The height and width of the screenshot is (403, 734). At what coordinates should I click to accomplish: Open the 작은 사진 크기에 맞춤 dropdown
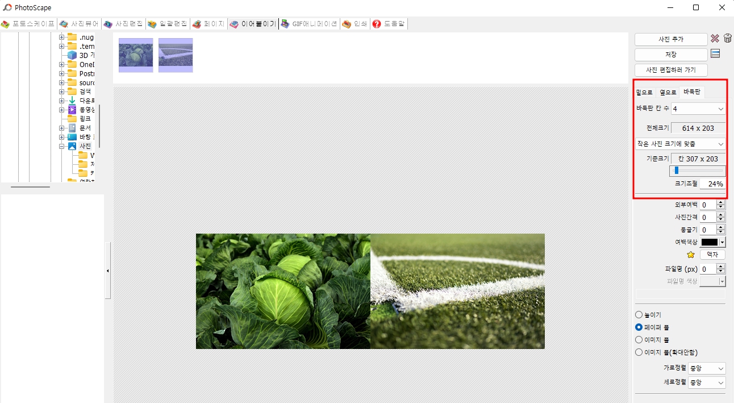tap(680, 144)
